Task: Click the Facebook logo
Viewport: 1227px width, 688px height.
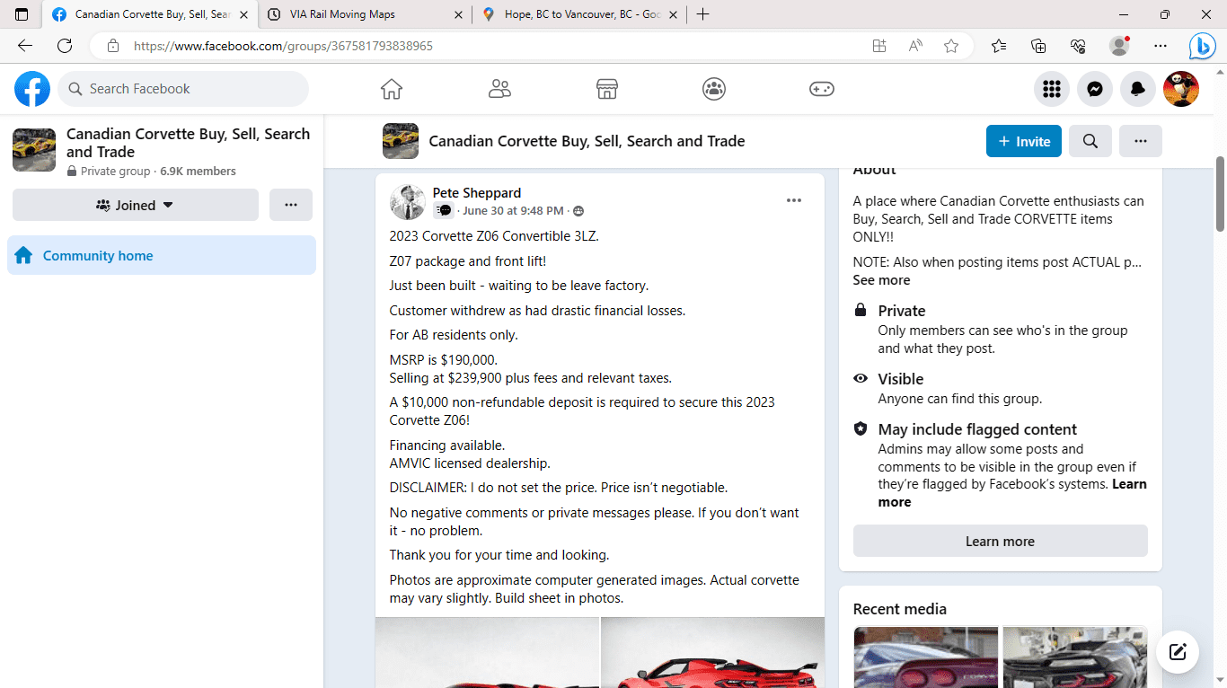Action: tap(31, 89)
